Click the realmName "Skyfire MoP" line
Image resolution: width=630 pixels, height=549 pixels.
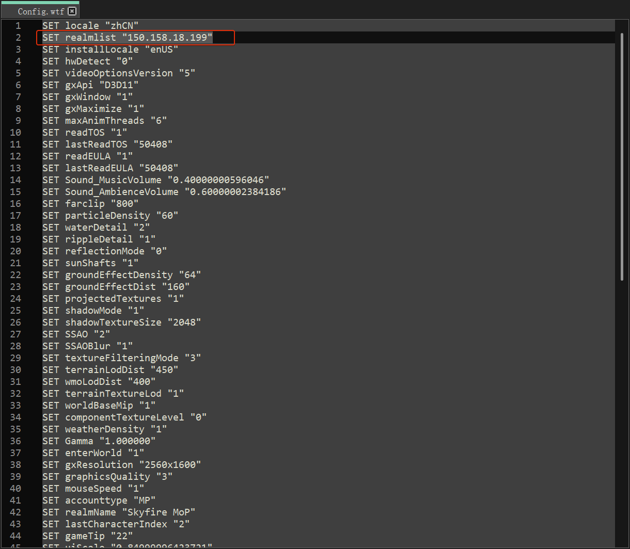pyautogui.click(x=119, y=512)
